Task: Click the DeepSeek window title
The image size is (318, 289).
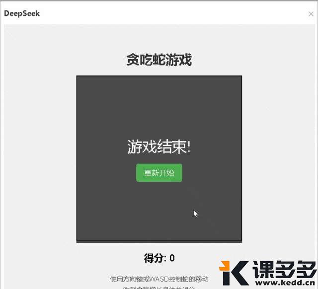Action: click(22, 13)
